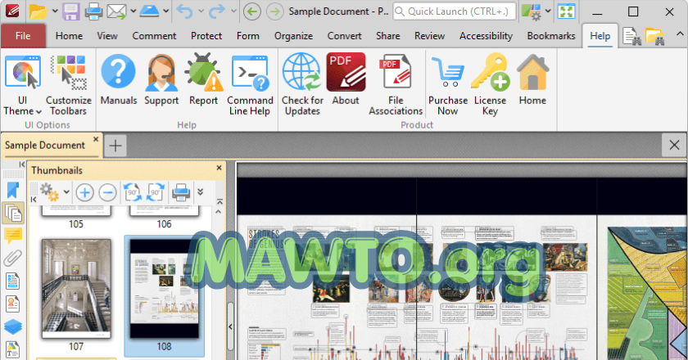Open the redo history dropdown
688x360 pixels.
tap(234, 11)
